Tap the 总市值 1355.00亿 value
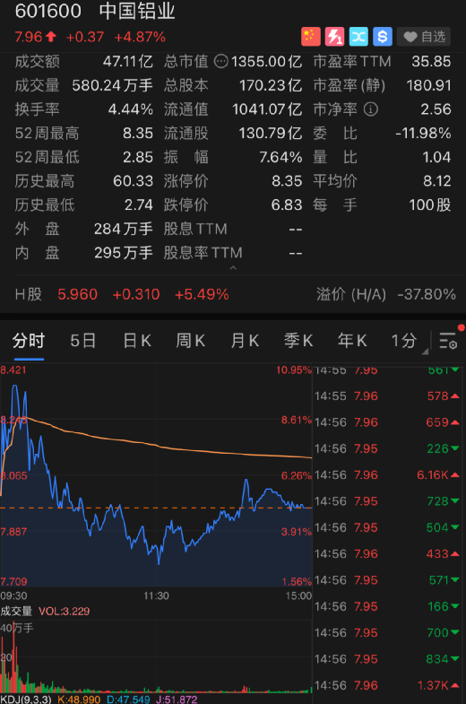466x704 pixels. pos(266,61)
